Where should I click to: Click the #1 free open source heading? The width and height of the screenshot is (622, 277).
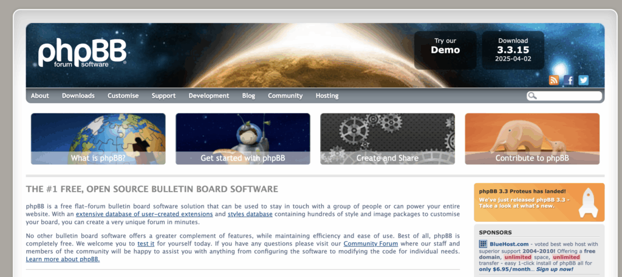152,189
